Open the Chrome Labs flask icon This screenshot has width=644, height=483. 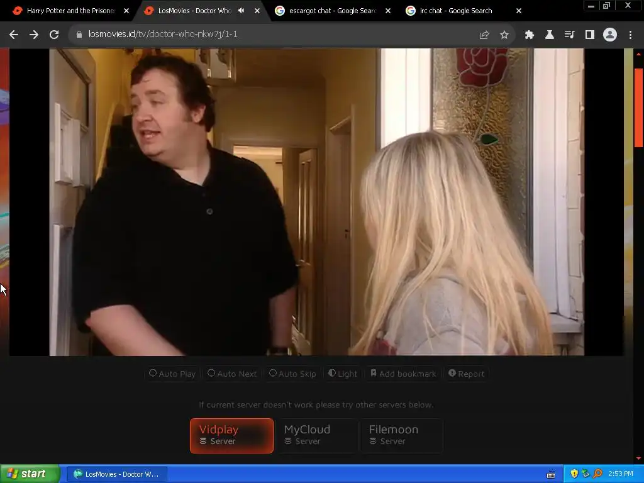tap(549, 35)
